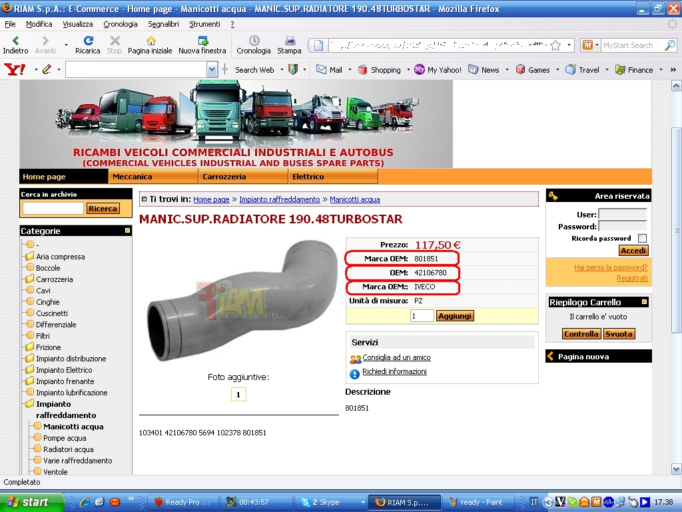
Task: Collapse the Categorie panel toggle
Action: 127,231
